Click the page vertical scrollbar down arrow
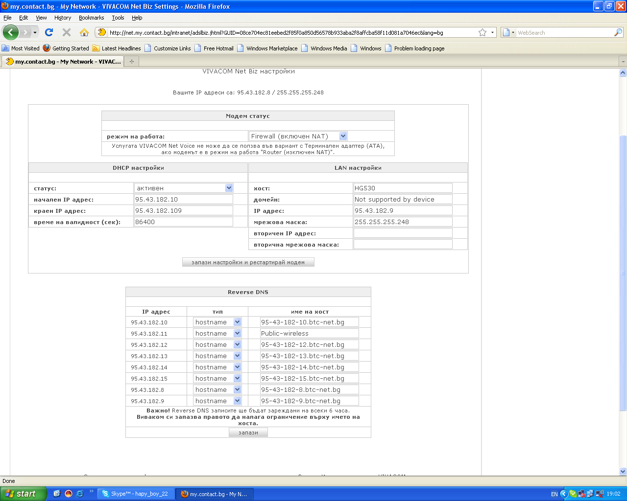The image size is (627, 501). pos(623,472)
